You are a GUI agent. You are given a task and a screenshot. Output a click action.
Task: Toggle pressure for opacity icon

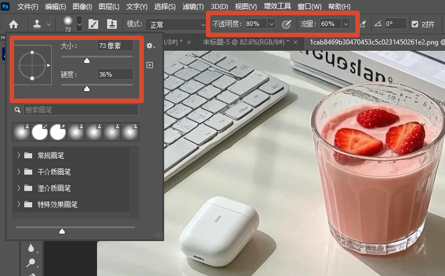[x=287, y=24]
